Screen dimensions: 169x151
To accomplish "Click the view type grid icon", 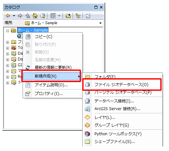I will [x=53, y=16].
